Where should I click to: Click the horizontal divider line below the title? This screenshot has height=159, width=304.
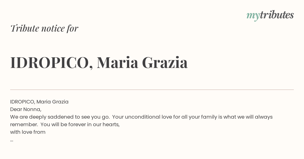152,90
